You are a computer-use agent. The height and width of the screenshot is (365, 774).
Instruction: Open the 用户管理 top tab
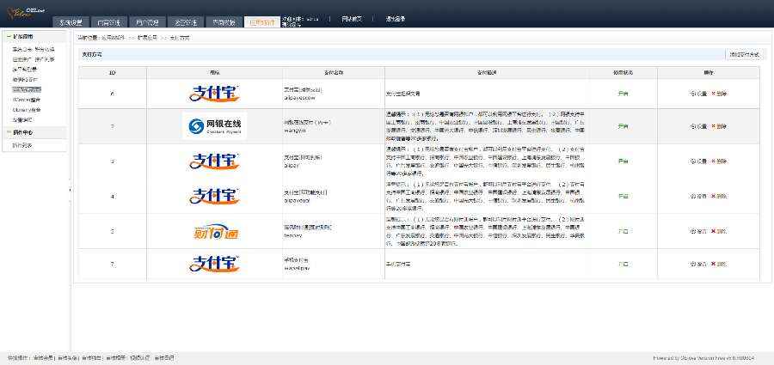148,22
